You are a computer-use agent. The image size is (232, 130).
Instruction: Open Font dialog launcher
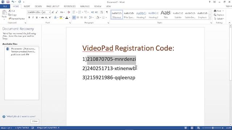pos(70,23)
